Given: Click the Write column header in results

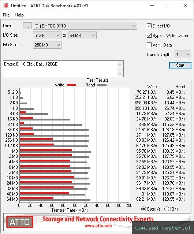Looking at the screenshot, I should tap(152, 87).
